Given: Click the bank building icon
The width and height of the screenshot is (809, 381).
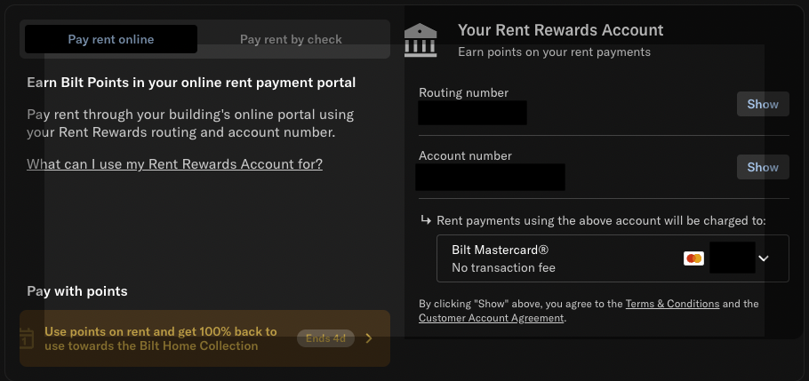Looking at the screenshot, I should coord(421,40).
